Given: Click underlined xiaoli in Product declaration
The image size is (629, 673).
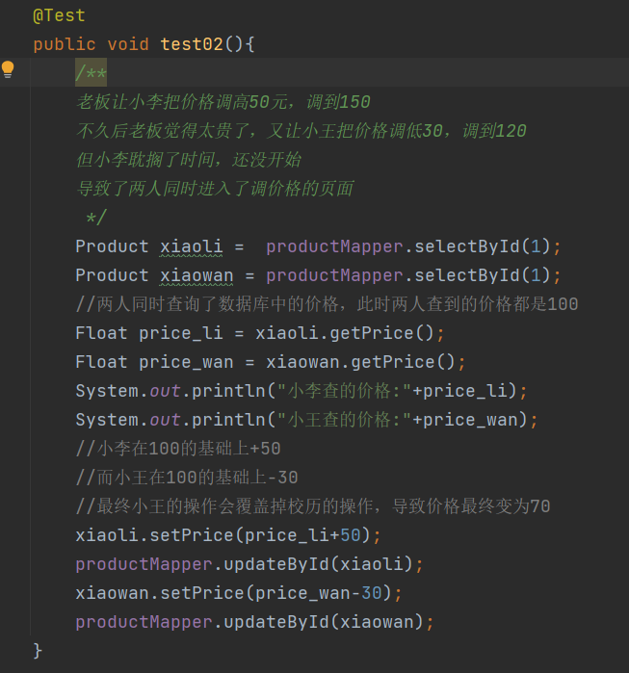Looking at the screenshot, I should pos(191,246).
